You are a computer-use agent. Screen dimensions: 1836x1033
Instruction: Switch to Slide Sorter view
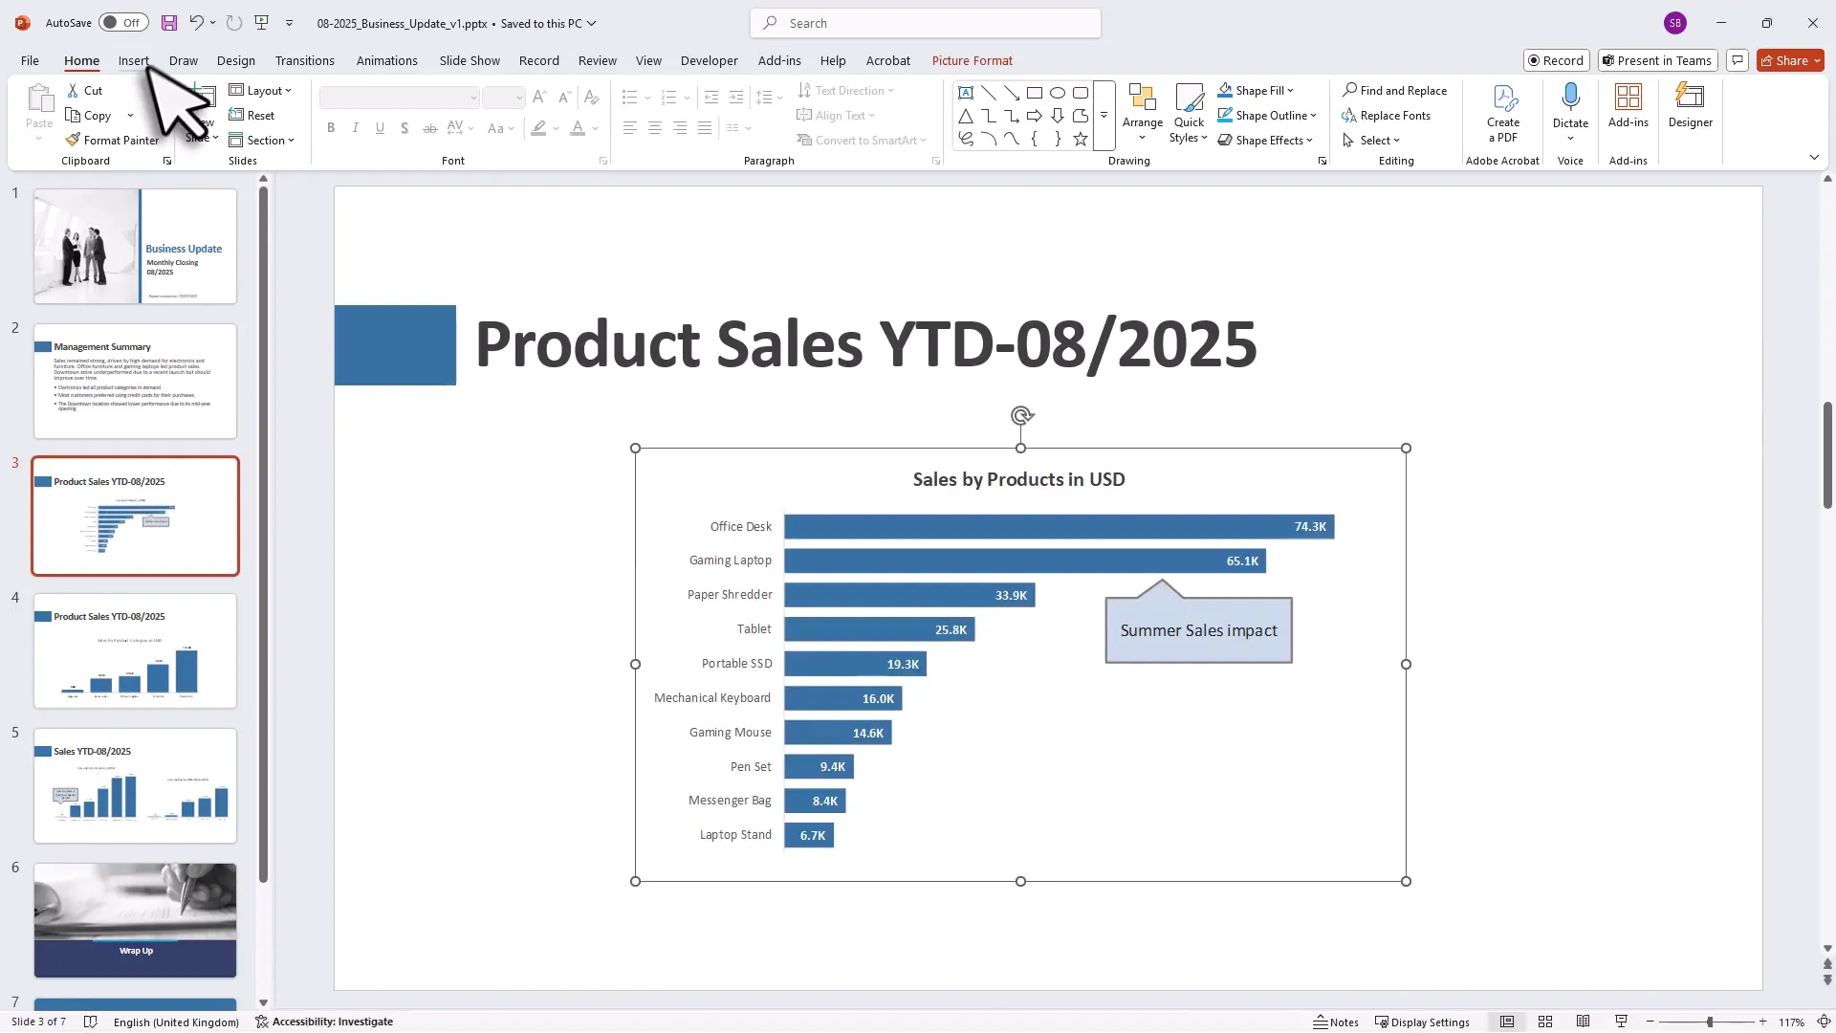click(x=1544, y=1021)
